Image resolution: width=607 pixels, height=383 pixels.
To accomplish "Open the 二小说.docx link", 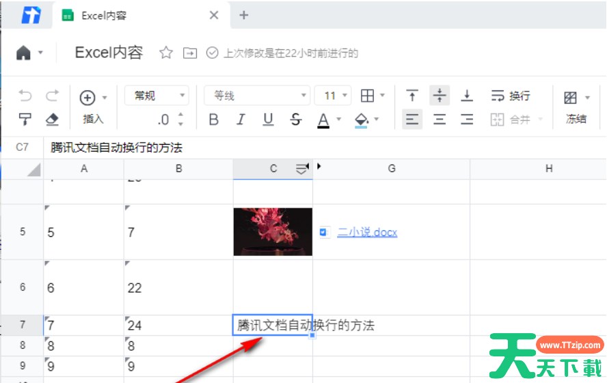I will [367, 232].
